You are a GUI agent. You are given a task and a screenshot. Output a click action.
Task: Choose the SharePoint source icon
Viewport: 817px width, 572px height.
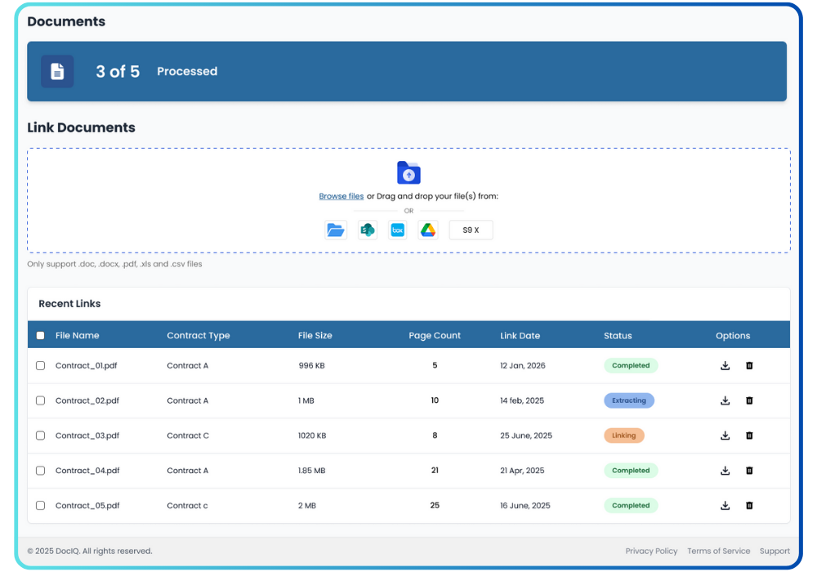pyautogui.click(x=368, y=230)
